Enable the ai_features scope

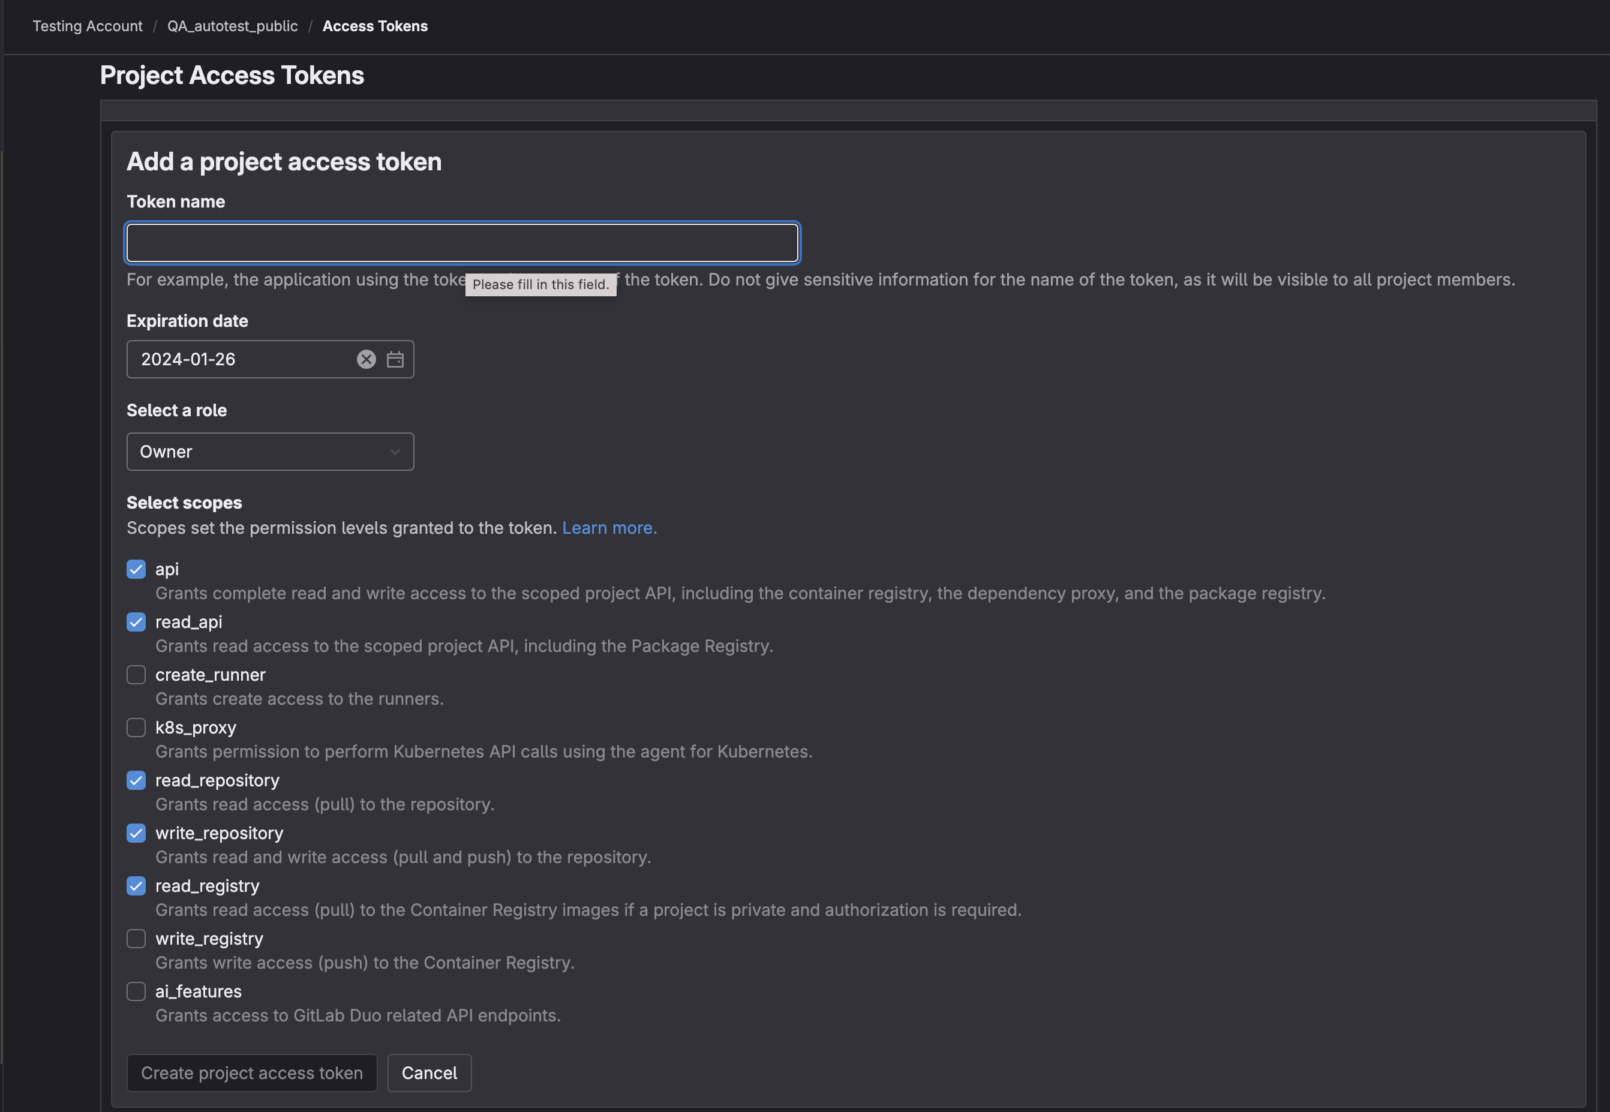click(136, 991)
